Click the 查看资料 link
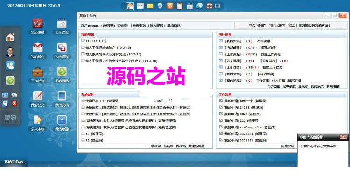Screen dimensions: 350x174 click(x=139, y=26)
